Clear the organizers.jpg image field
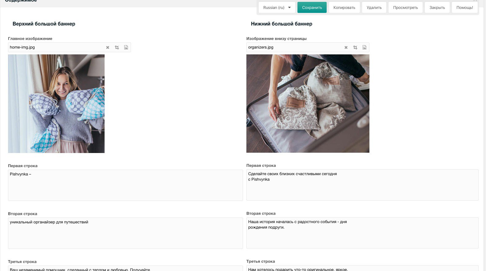486x271 pixels. point(346,47)
